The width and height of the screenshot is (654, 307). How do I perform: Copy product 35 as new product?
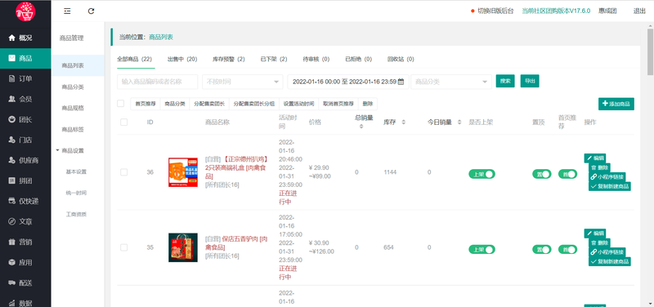click(609, 261)
